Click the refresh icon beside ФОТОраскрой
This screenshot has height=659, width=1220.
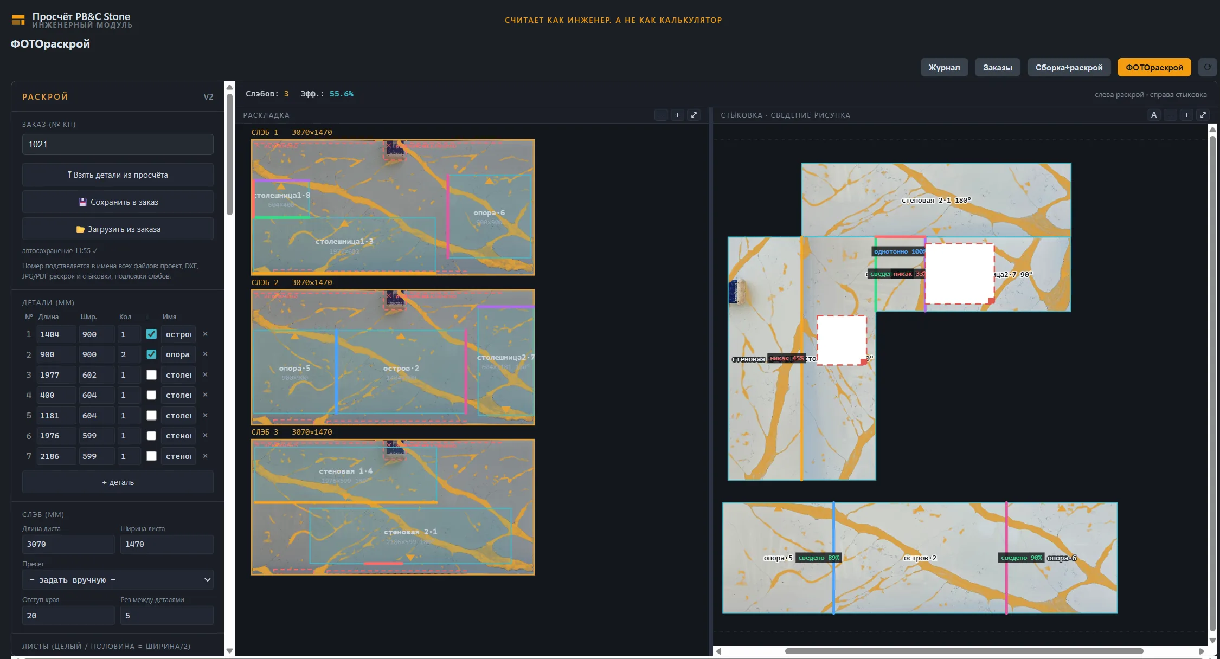[1208, 67]
